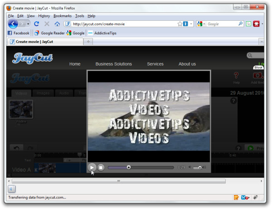The height and width of the screenshot is (209, 272).
Task: Click the magnifier search go icon
Action: tap(240, 24)
